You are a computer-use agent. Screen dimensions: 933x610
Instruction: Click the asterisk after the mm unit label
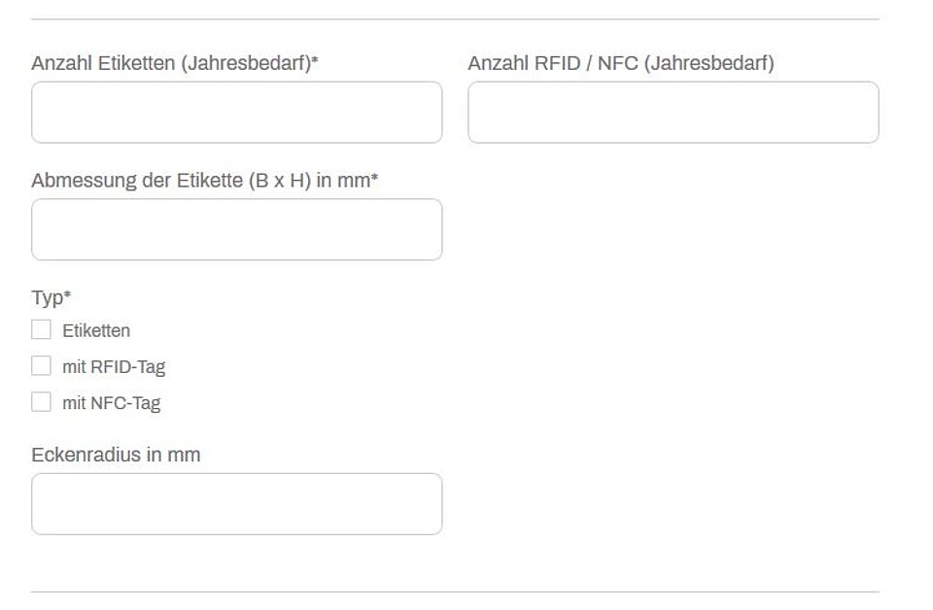pyautogui.click(x=374, y=179)
